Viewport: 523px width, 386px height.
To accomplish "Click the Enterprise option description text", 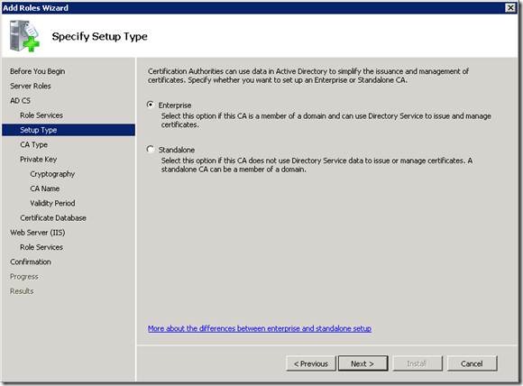I will (326, 120).
